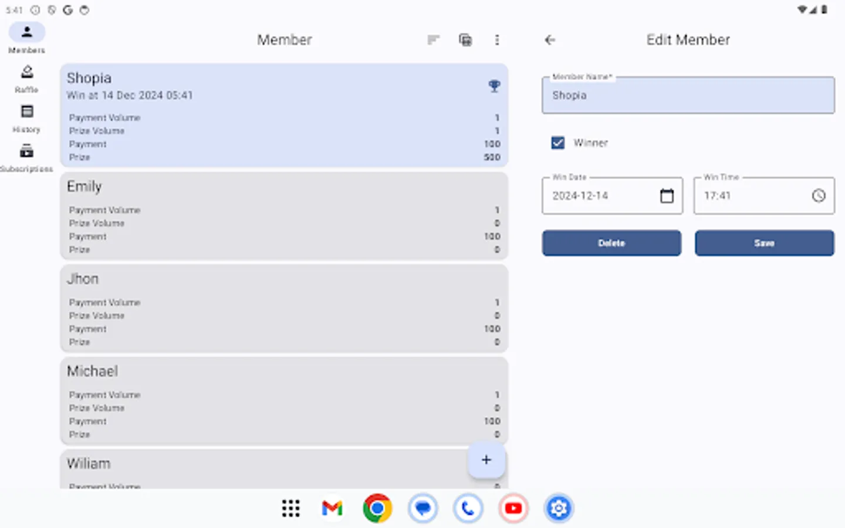Open the Raffle section in sidebar
The width and height of the screenshot is (845, 528).
[x=26, y=79]
